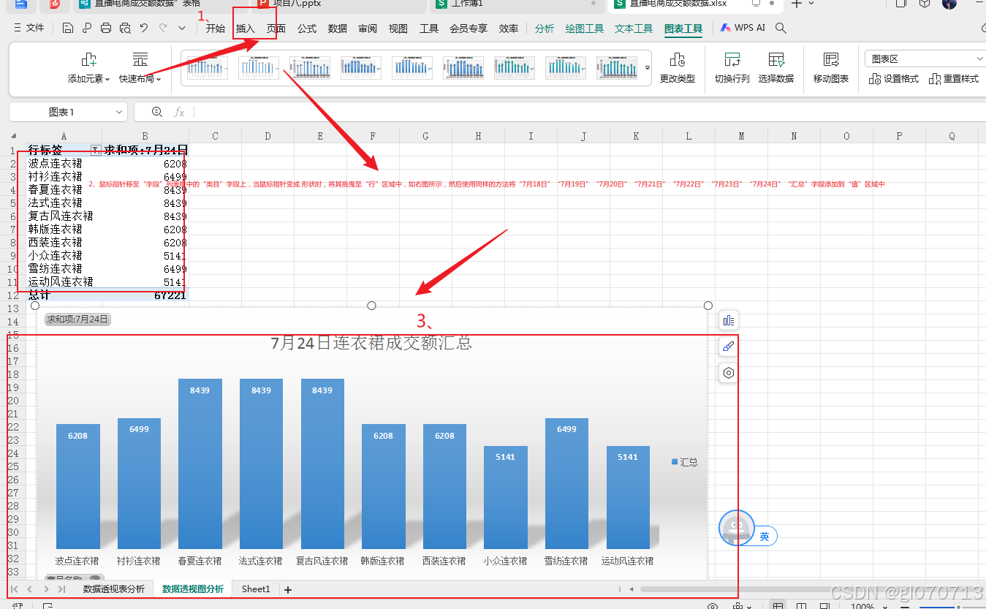Click the Print icon in quick access toolbar

pyautogui.click(x=106, y=29)
